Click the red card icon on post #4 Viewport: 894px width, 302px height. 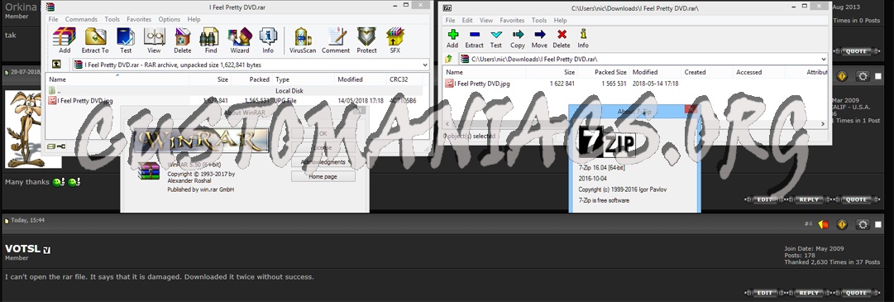pos(824,224)
